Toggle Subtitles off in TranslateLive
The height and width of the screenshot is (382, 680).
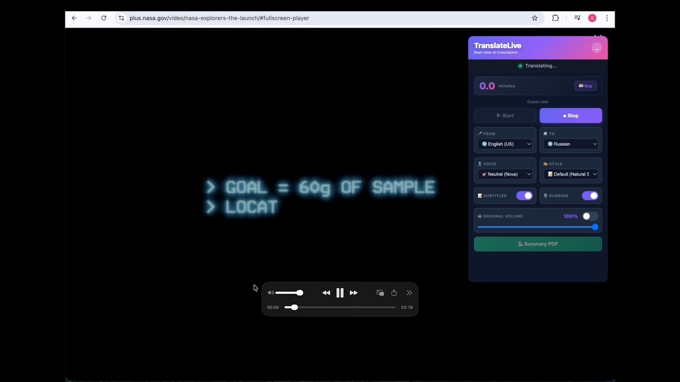[x=524, y=196]
